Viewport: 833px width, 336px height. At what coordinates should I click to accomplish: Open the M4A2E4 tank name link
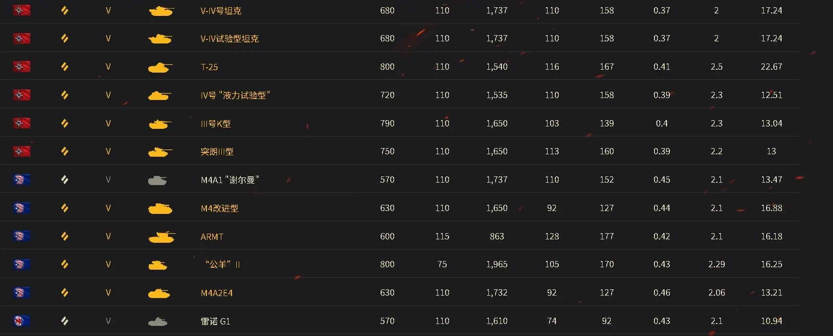click(217, 293)
